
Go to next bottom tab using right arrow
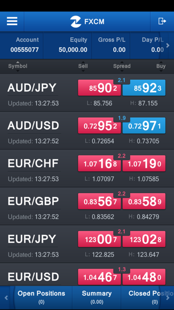click(x=168, y=298)
